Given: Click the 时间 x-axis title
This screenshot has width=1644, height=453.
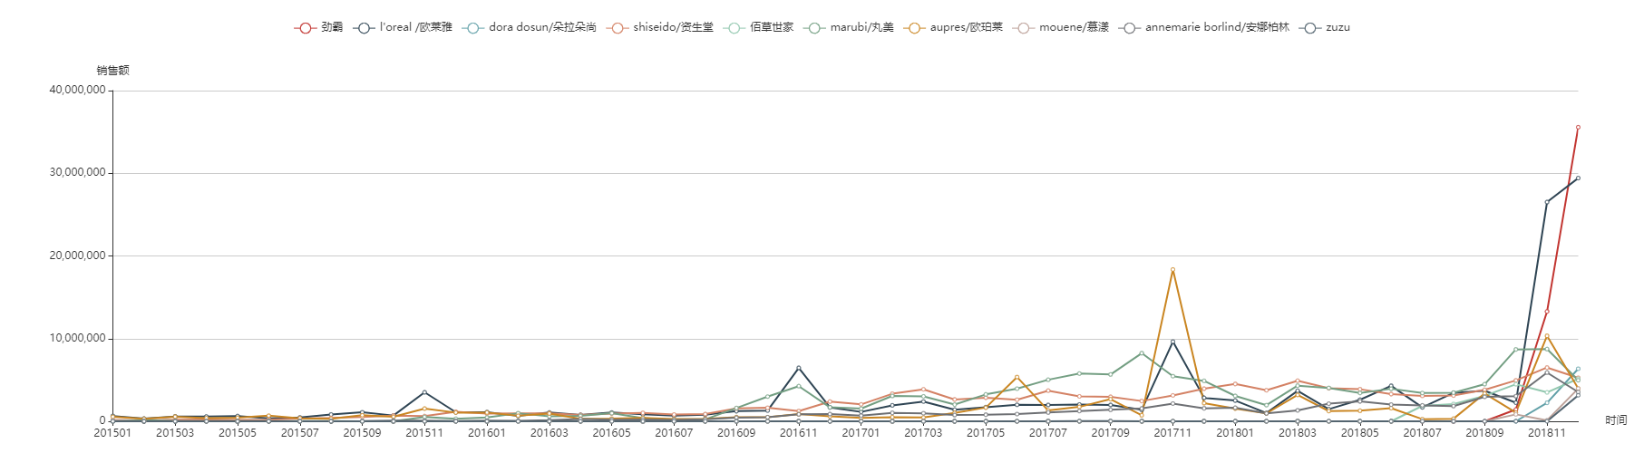Looking at the screenshot, I should coord(1616,420).
